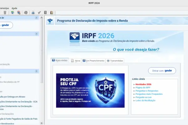Collapse the sidebar section listing Multa por Entrega em Atraso

(36, 71)
